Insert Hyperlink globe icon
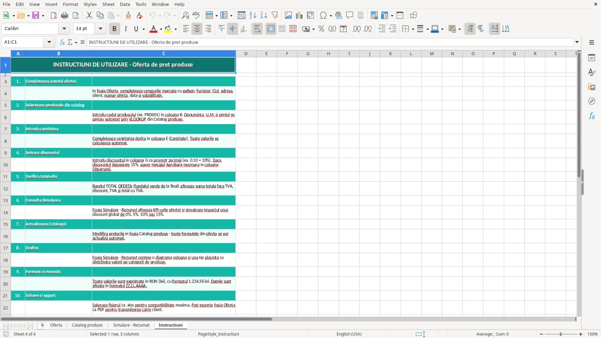Screen dimensions: 601x338 339,16
